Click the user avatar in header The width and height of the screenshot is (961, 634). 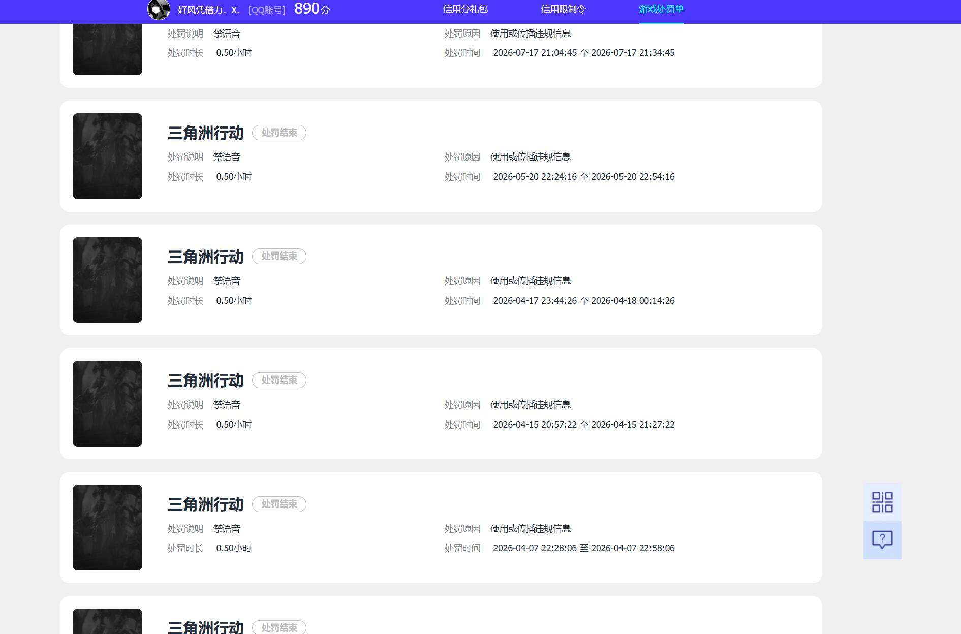click(159, 10)
